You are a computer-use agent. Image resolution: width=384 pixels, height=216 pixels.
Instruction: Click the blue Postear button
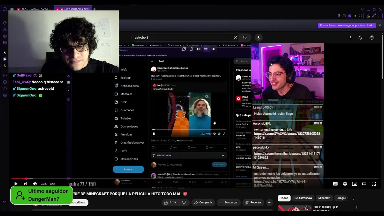[128, 169]
